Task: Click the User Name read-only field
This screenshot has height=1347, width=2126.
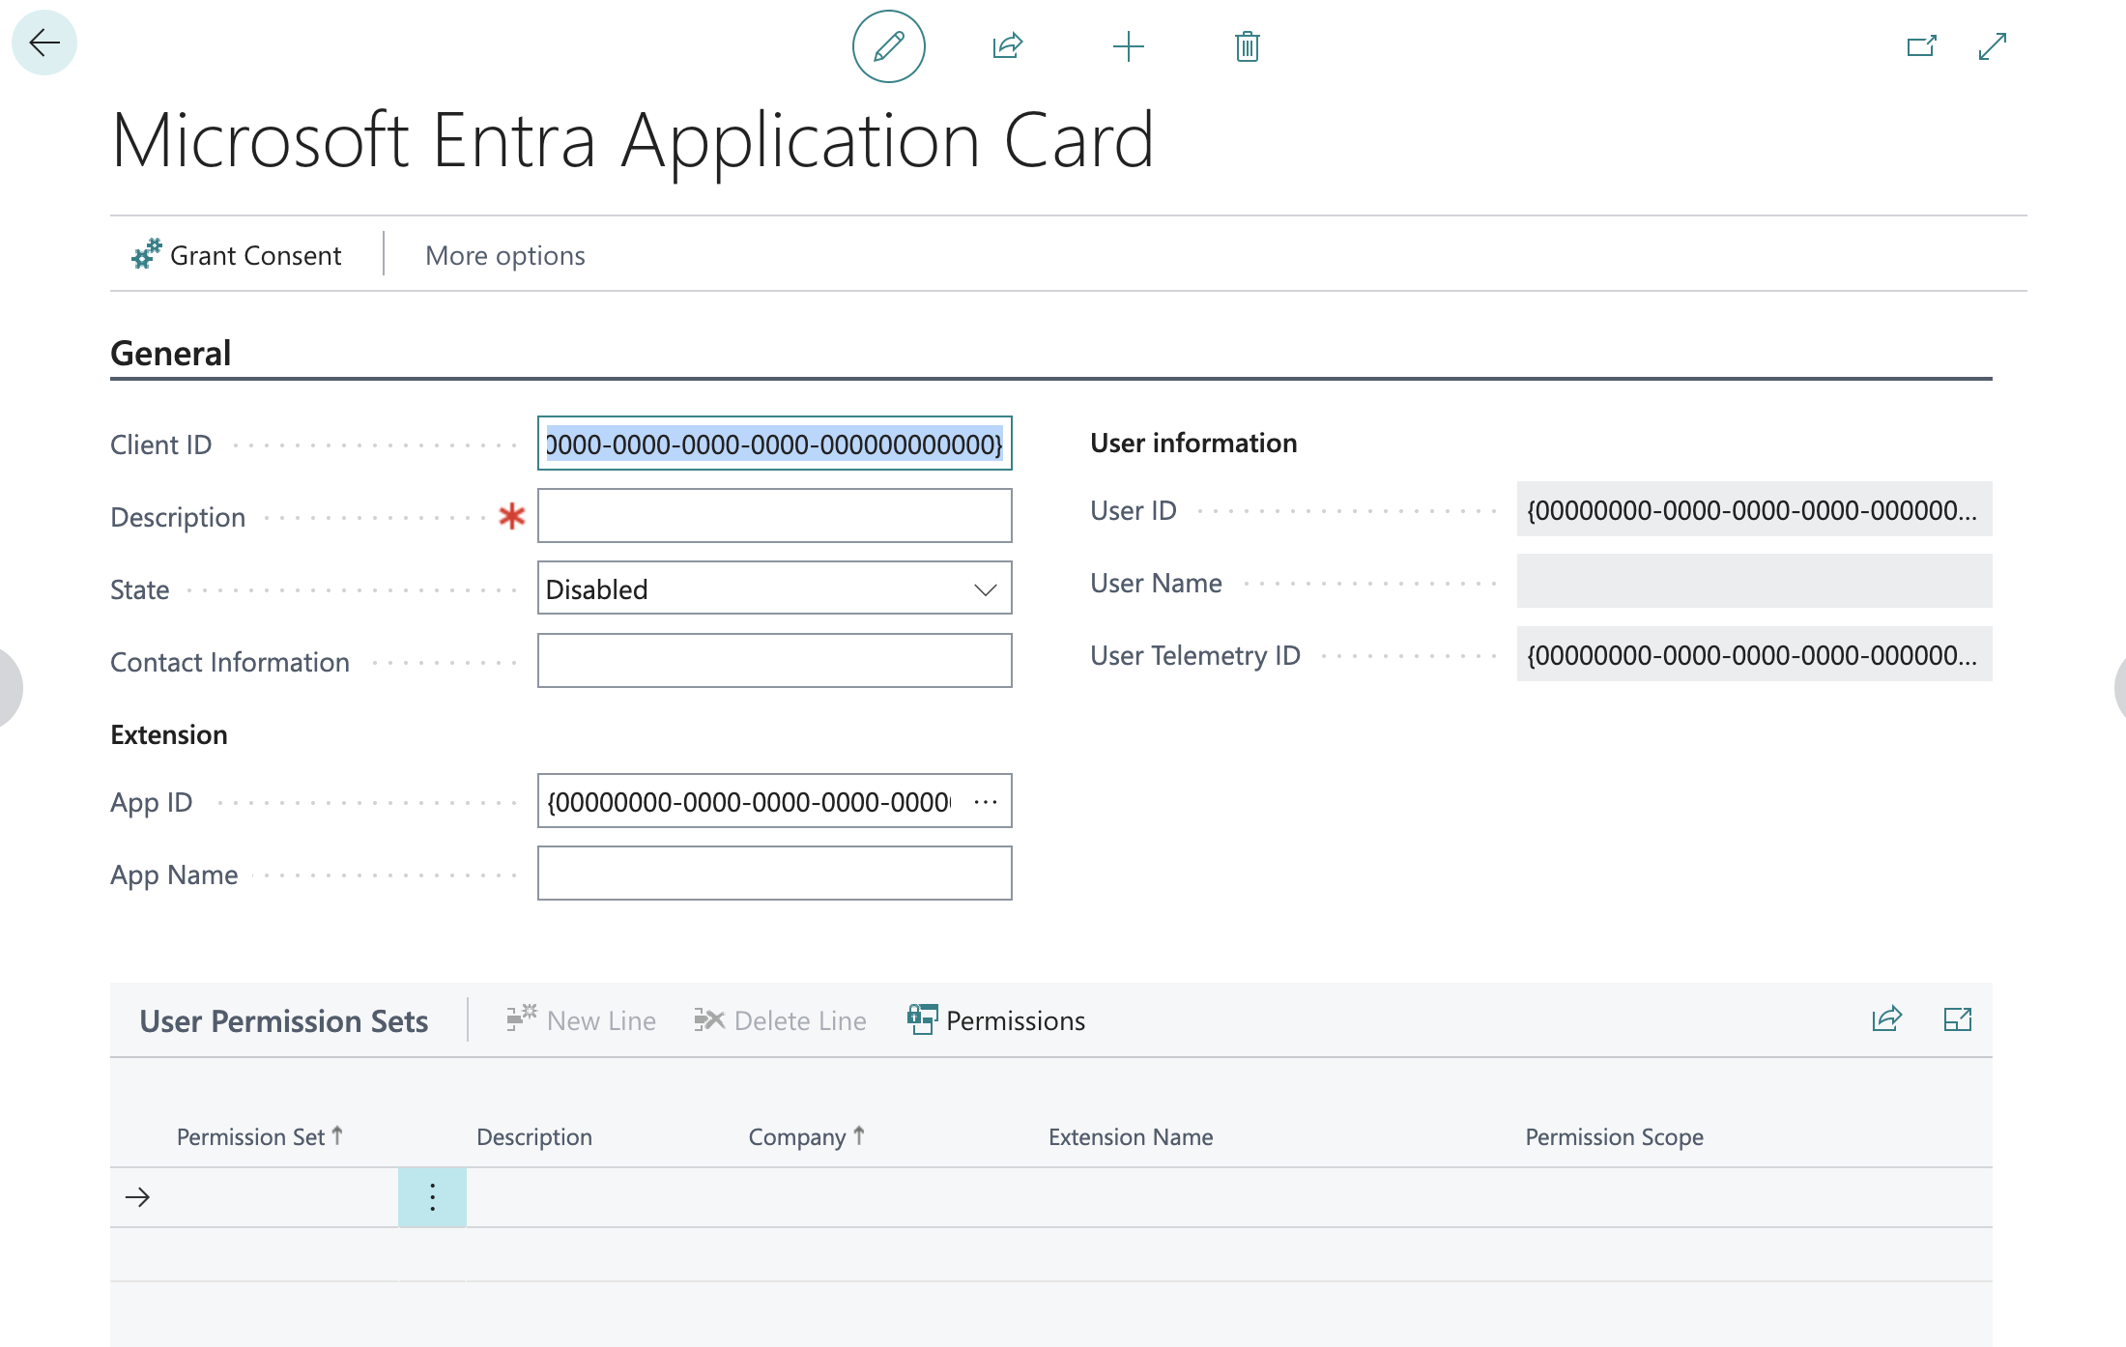Action: (1754, 582)
